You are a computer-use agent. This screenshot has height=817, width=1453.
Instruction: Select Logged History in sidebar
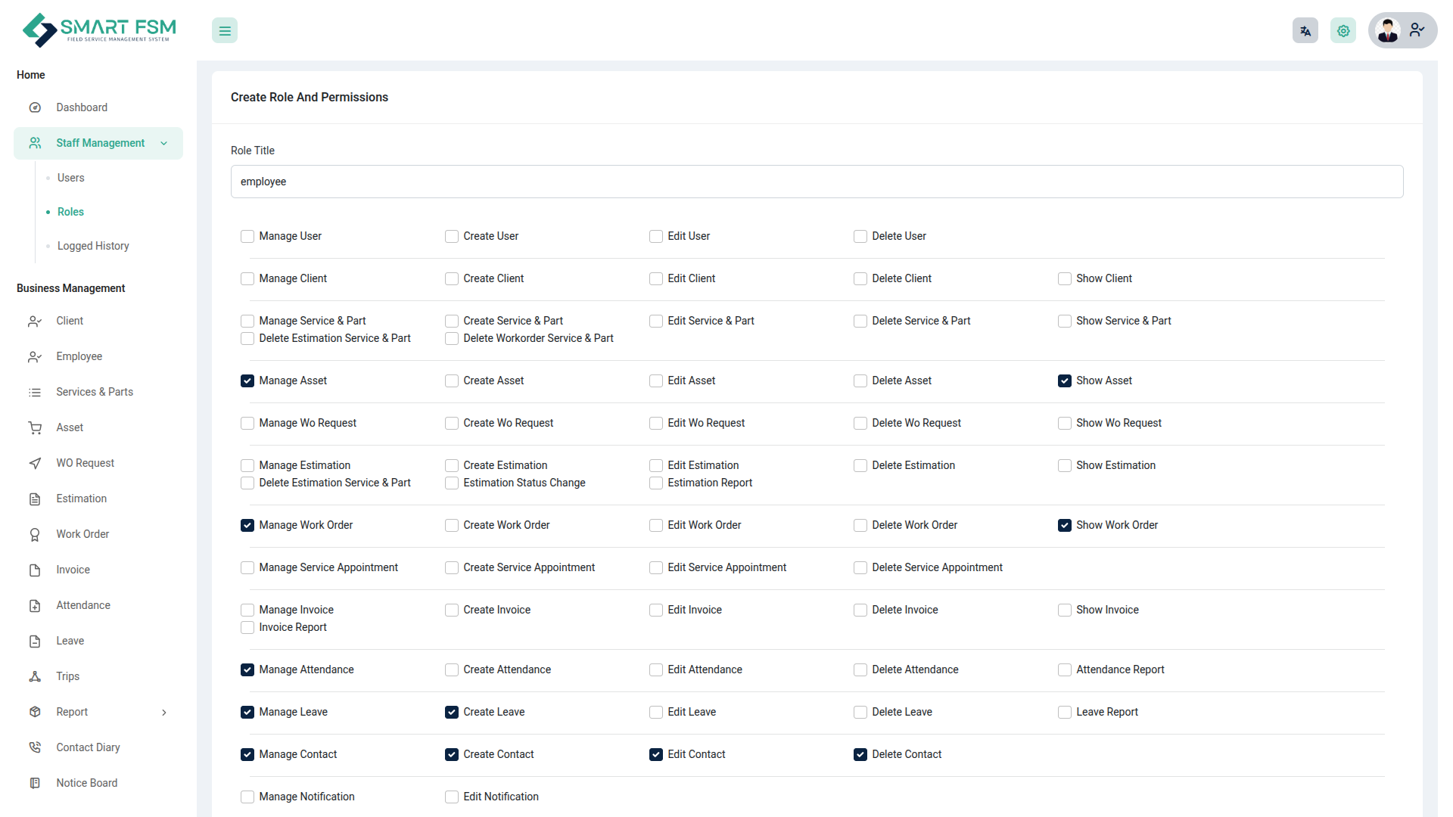click(x=93, y=247)
